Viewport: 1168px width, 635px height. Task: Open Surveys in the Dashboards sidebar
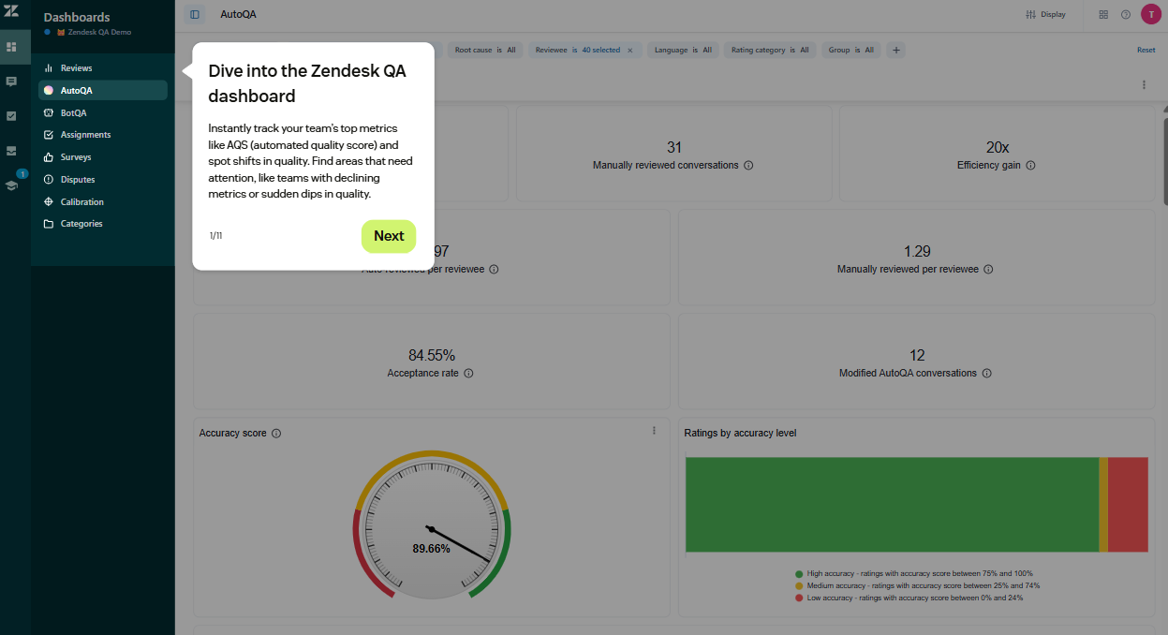pyautogui.click(x=103, y=157)
